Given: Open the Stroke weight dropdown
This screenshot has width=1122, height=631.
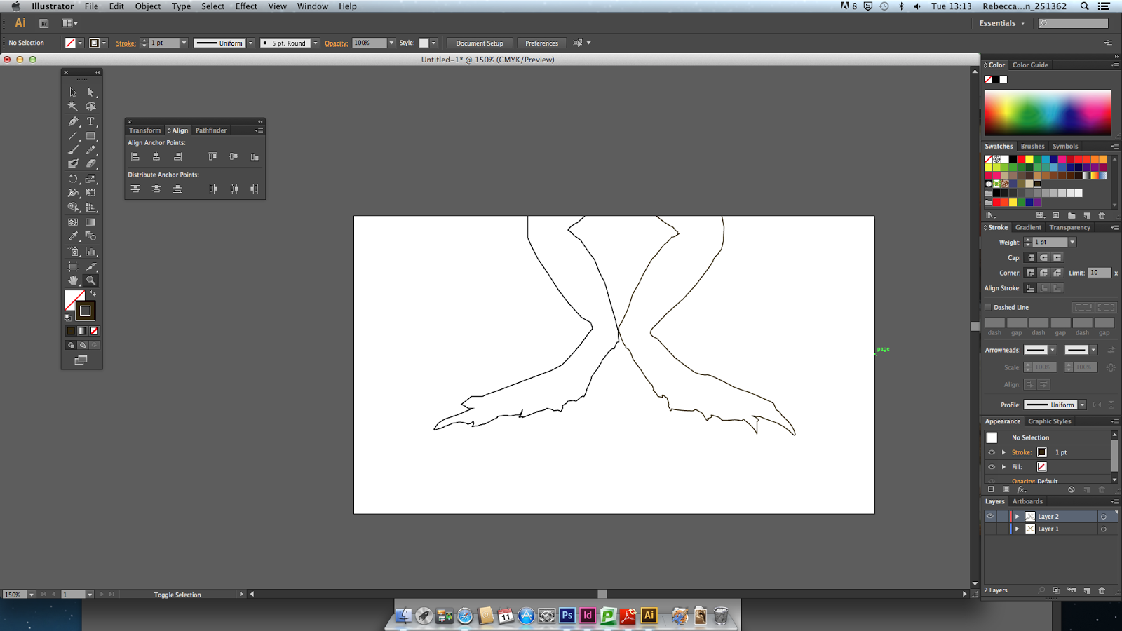Looking at the screenshot, I should (x=1072, y=242).
